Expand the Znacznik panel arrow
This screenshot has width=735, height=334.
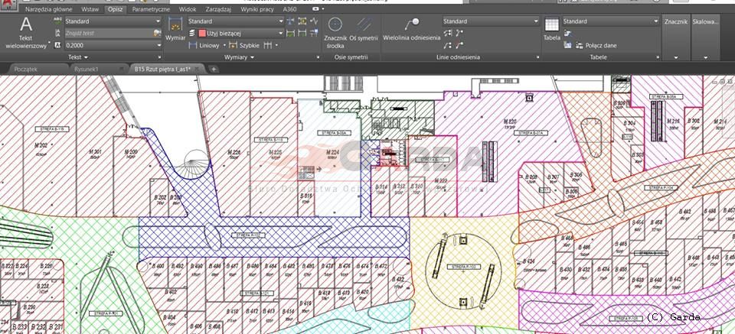point(676,57)
